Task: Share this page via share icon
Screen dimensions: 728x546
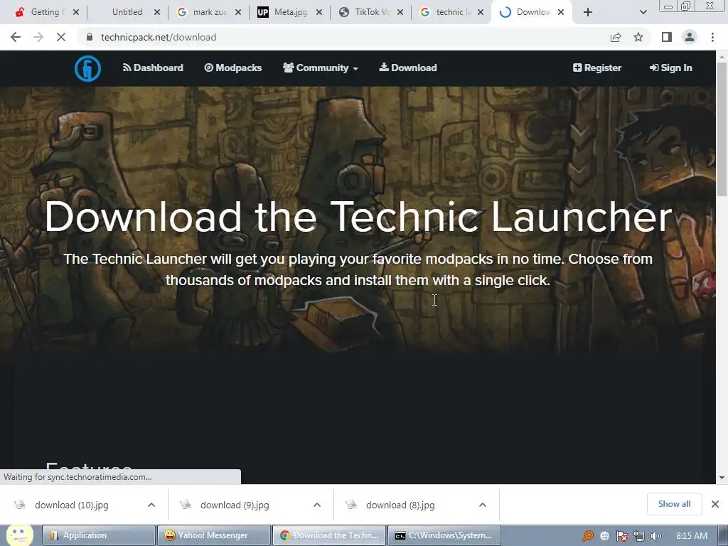Action: click(616, 37)
